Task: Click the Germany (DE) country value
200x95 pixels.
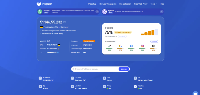Action: coord(81,80)
